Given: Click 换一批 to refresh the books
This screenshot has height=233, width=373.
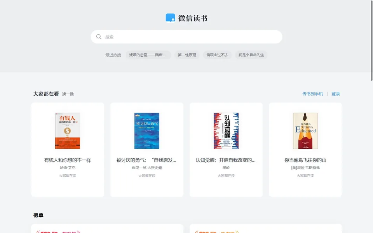Looking at the screenshot, I should 68,94.
